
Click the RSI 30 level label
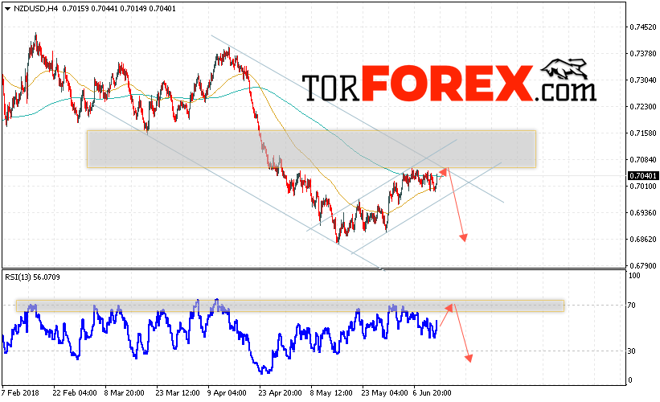point(631,351)
